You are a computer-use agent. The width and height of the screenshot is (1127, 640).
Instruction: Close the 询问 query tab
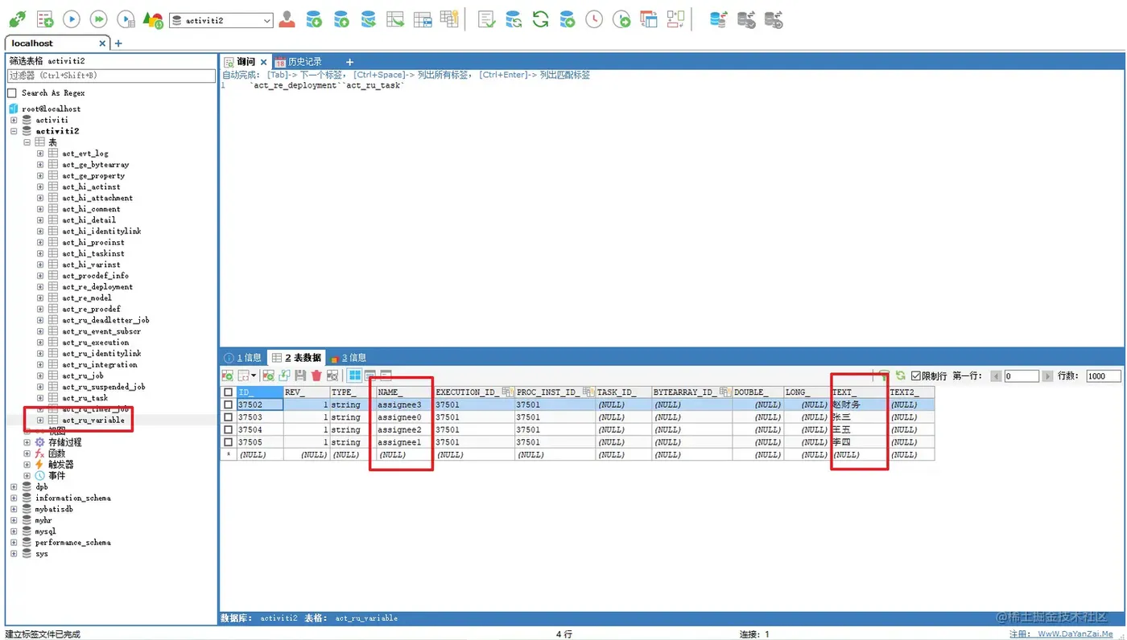point(263,62)
